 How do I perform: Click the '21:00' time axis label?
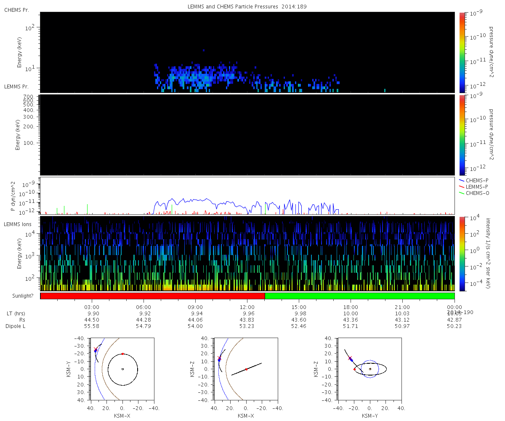(403, 307)
